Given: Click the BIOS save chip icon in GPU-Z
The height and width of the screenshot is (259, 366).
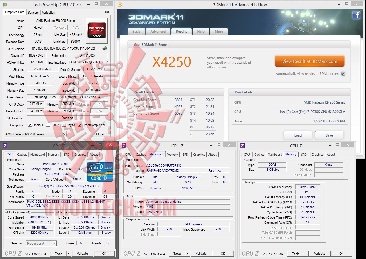Looking at the screenshot, I should pos(105,48).
